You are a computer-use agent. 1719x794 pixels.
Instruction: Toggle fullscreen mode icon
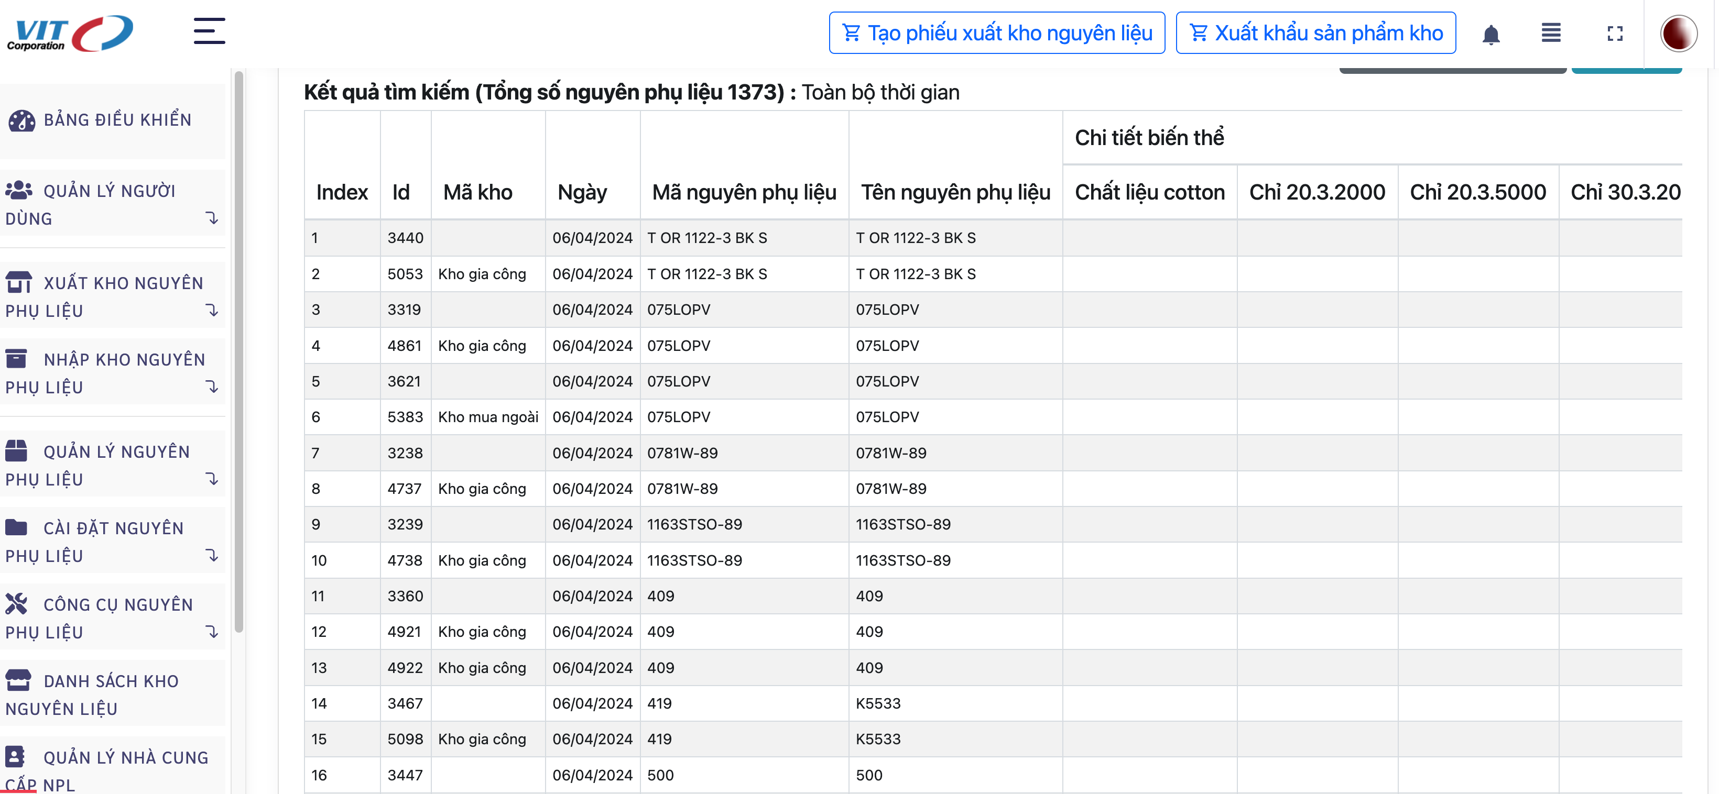[1615, 34]
